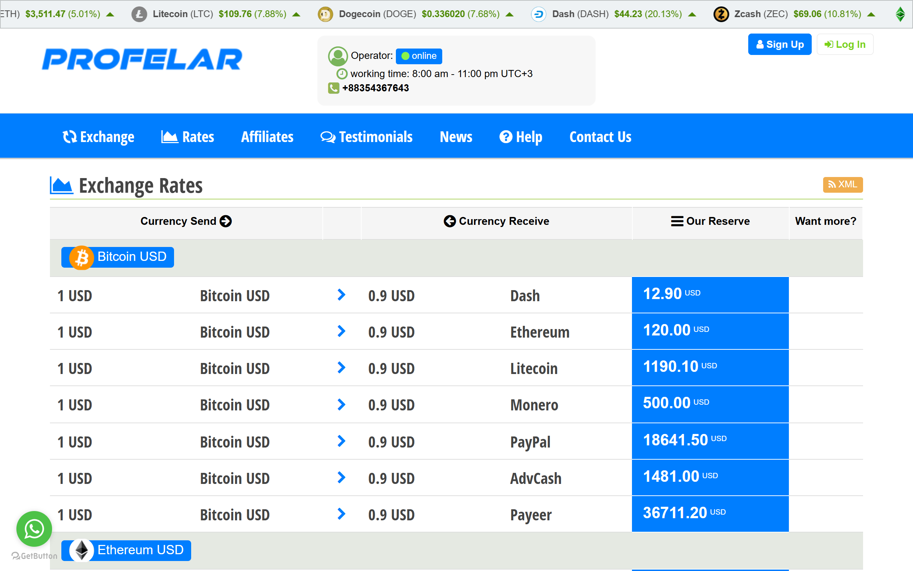Go to the Affiliates page

(x=267, y=137)
